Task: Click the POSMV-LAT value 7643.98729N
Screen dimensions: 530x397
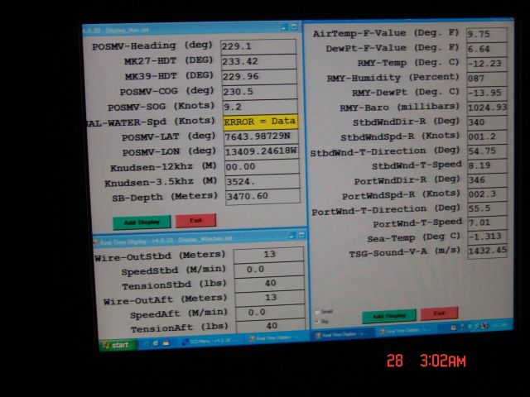Action: (262, 136)
